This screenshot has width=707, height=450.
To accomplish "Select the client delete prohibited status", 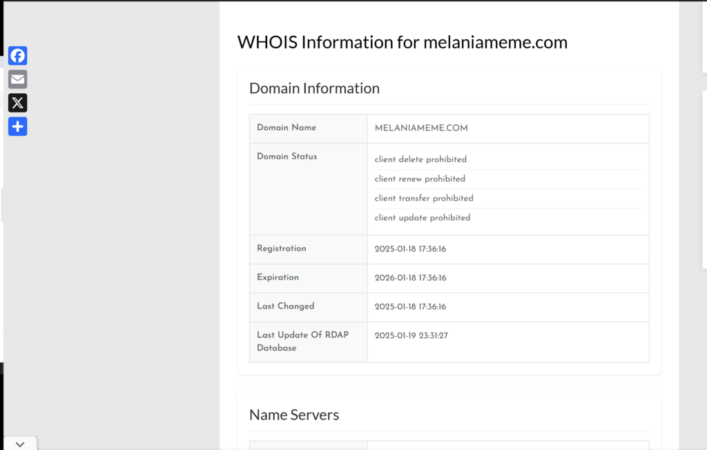I will tap(420, 159).
